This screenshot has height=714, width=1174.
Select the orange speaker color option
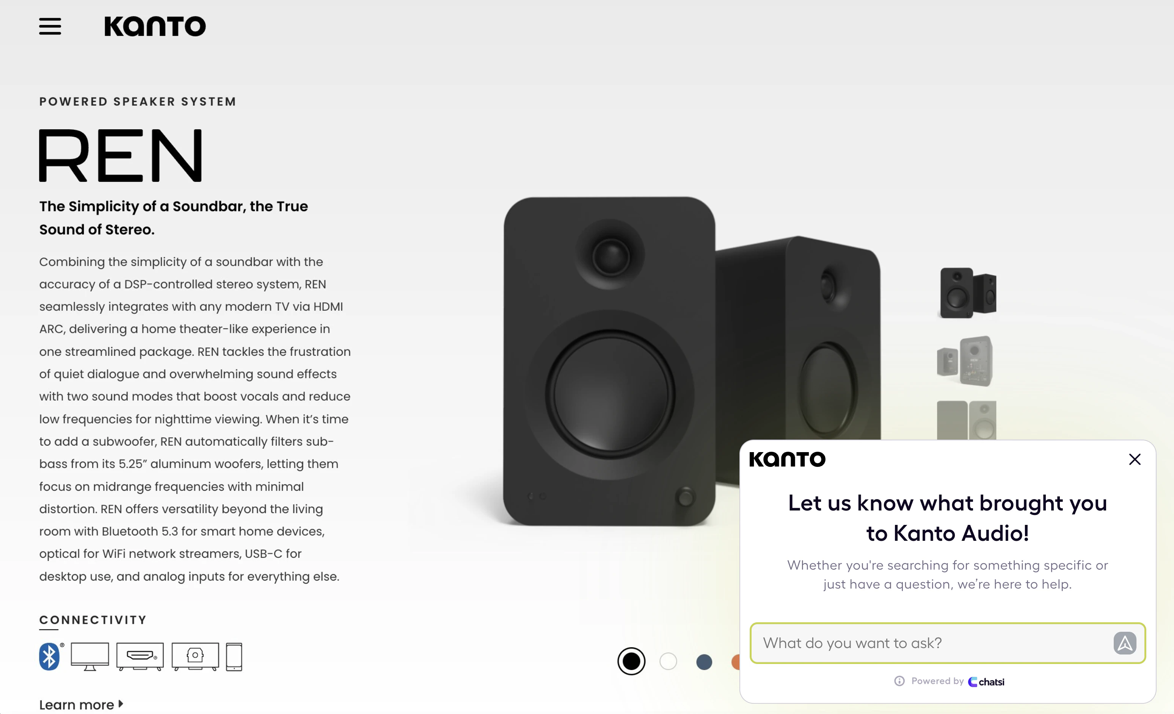[736, 662]
